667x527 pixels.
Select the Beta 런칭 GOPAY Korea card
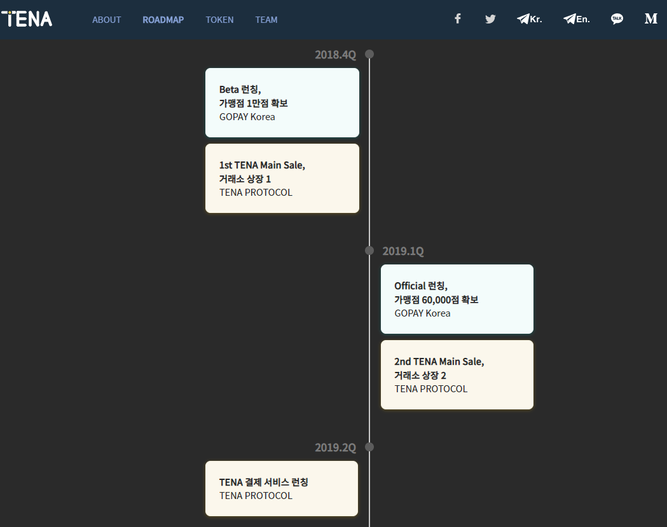coord(282,102)
